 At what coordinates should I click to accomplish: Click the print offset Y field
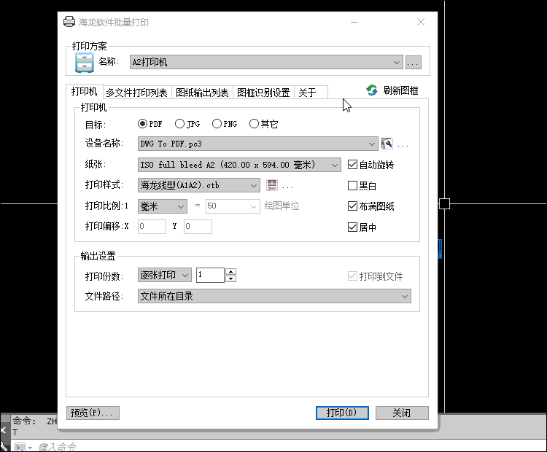point(198,226)
